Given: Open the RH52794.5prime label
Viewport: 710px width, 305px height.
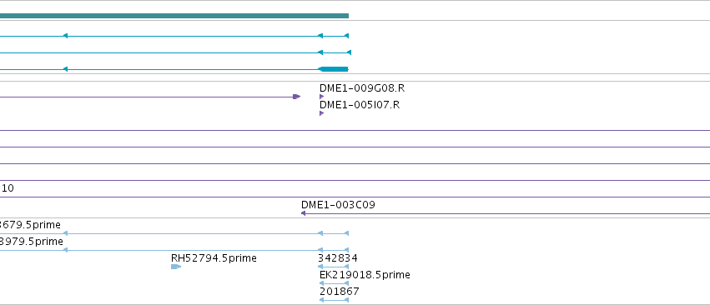Looking at the screenshot, I should (x=214, y=258).
